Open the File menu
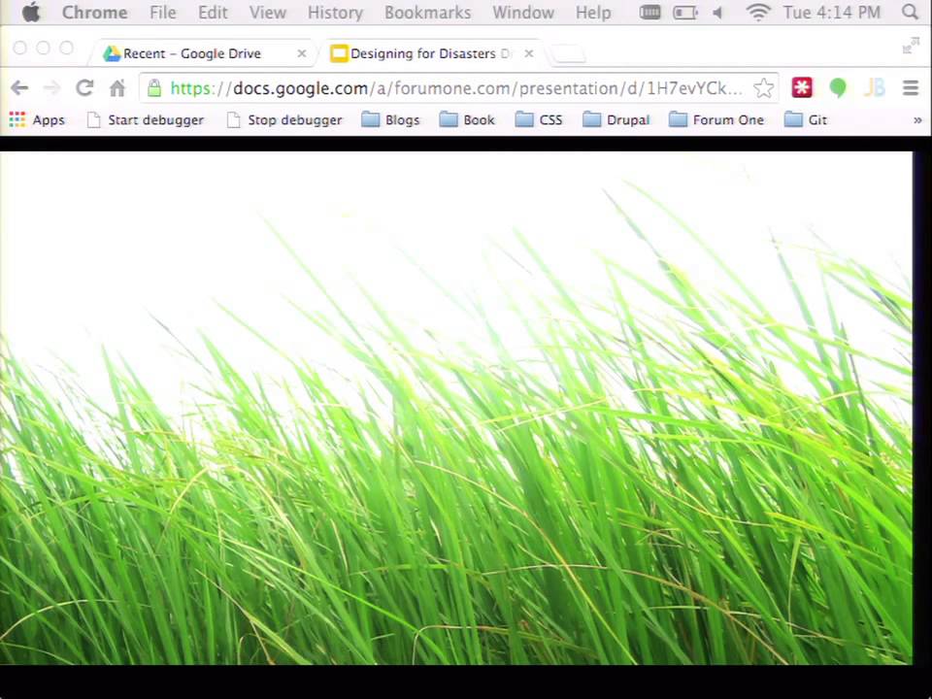 coord(163,13)
